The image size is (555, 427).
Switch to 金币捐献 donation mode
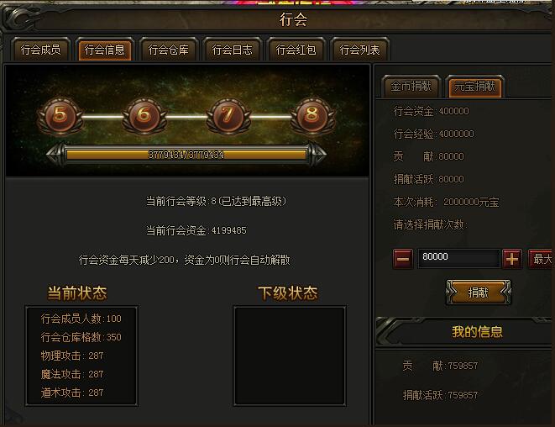pyautogui.click(x=411, y=86)
